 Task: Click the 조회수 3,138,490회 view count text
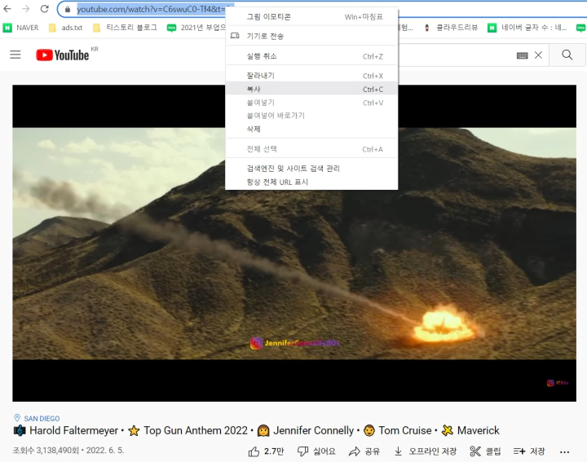tap(46, 451)
